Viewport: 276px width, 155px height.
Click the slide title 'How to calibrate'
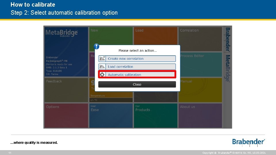(33, 5)
